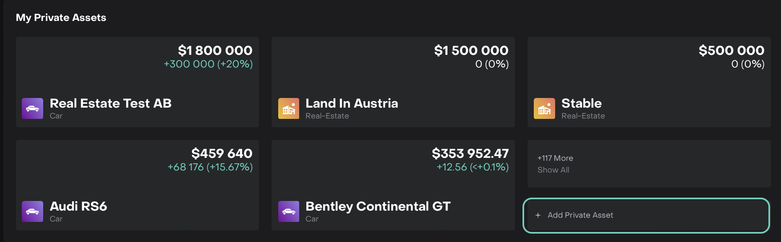Click the $459 640 Audi value
The width and height of the screenshot is (781, 242).
pyautogui.click(x=222, y=154)
